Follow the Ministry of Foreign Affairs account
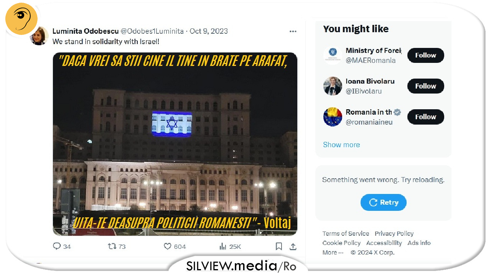 pyautogui.click(x=426, y=55)
